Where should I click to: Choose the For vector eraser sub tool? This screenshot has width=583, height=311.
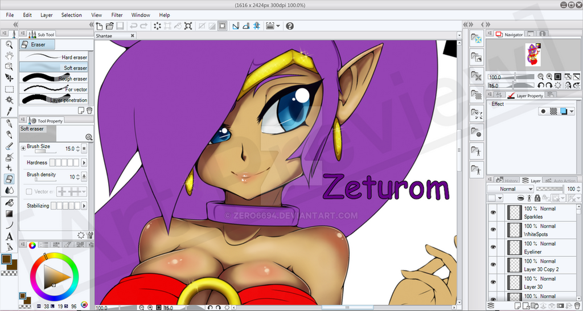(54, 89)
